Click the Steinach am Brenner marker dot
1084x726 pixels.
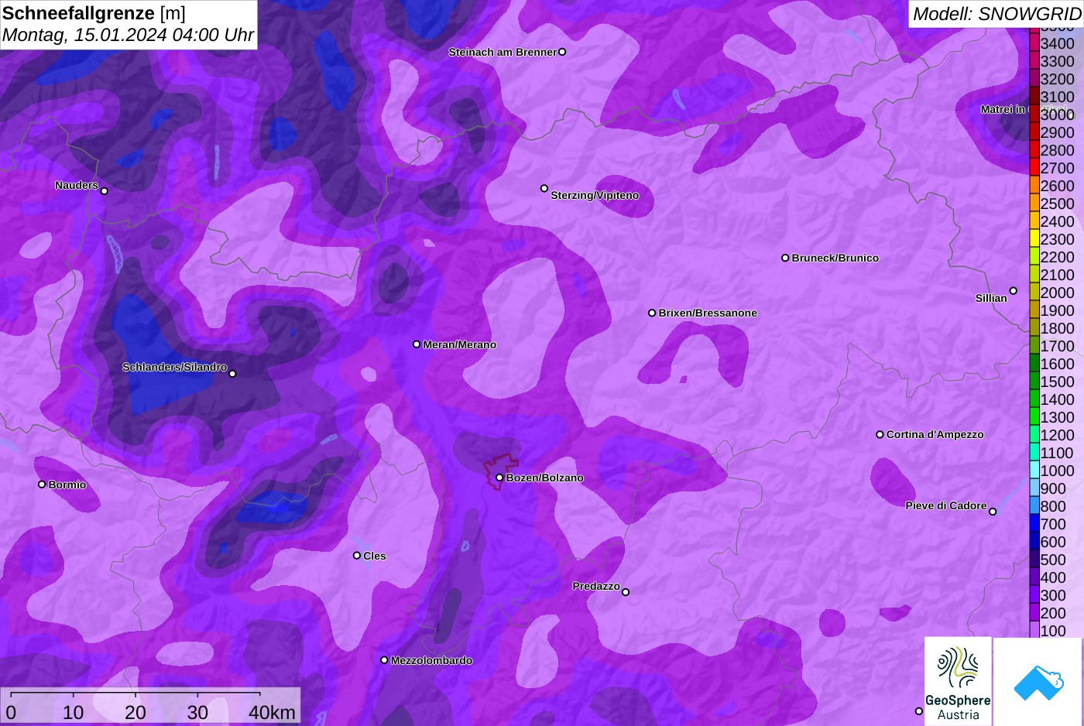562,52
